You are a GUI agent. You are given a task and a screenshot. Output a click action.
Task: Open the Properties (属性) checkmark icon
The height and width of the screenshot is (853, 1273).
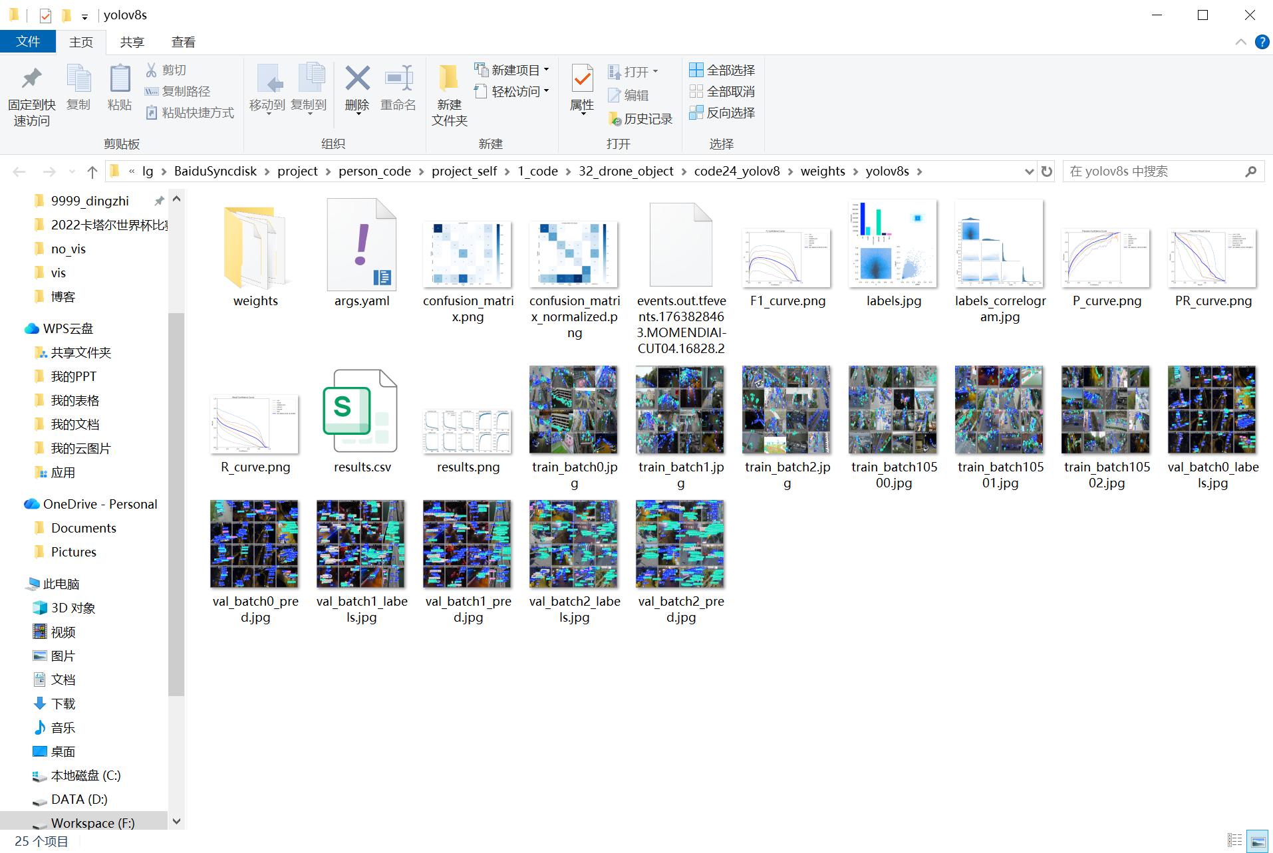582,79
